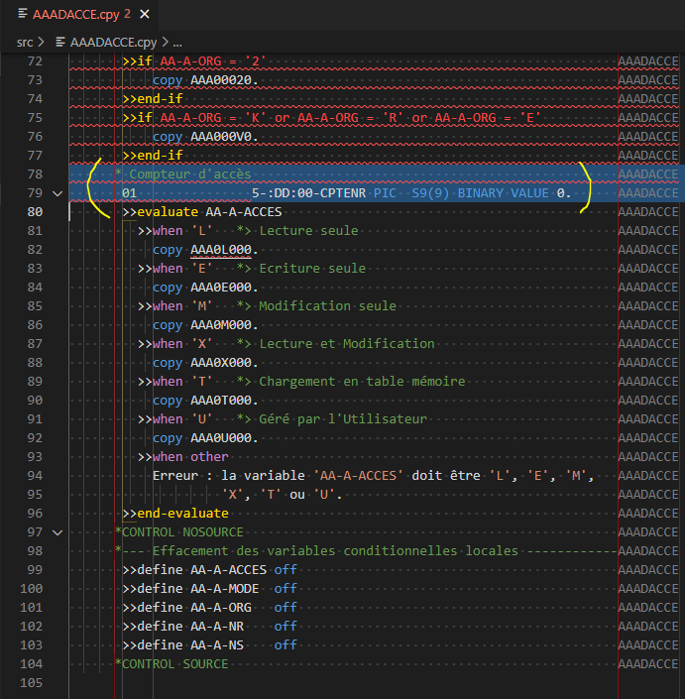Viewport: 685px width, 699px height.
Task: Click 'Erreur' text on line 94
Action: (x=175, y=476)
